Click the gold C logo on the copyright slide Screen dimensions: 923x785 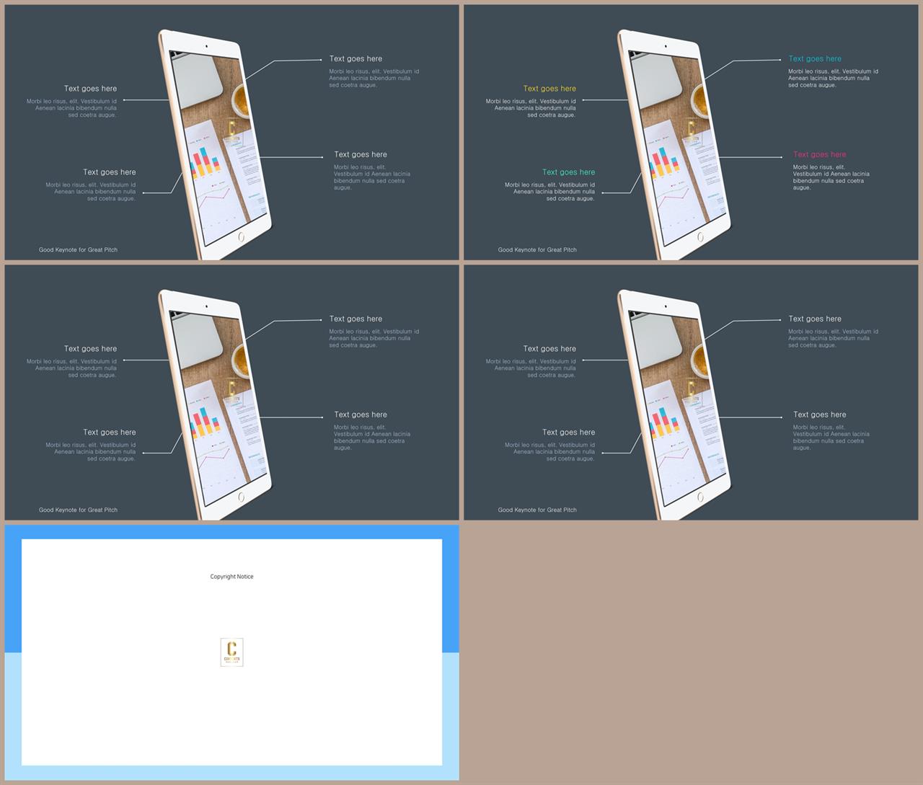click(x=231, y=652)
